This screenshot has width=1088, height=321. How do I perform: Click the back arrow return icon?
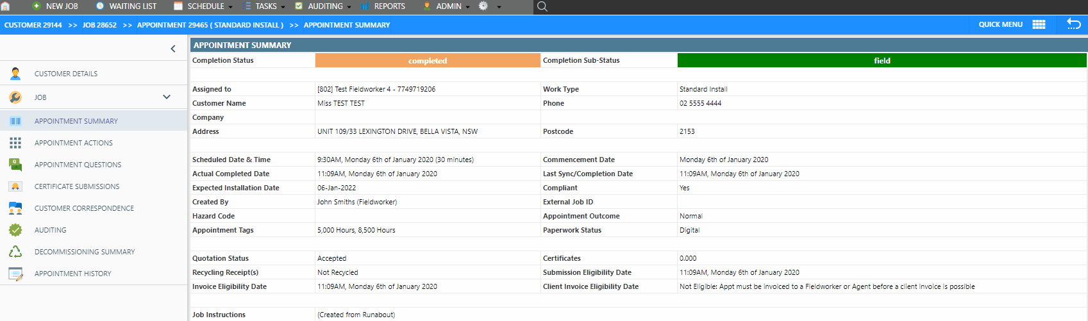click(x=1073, y=24)
